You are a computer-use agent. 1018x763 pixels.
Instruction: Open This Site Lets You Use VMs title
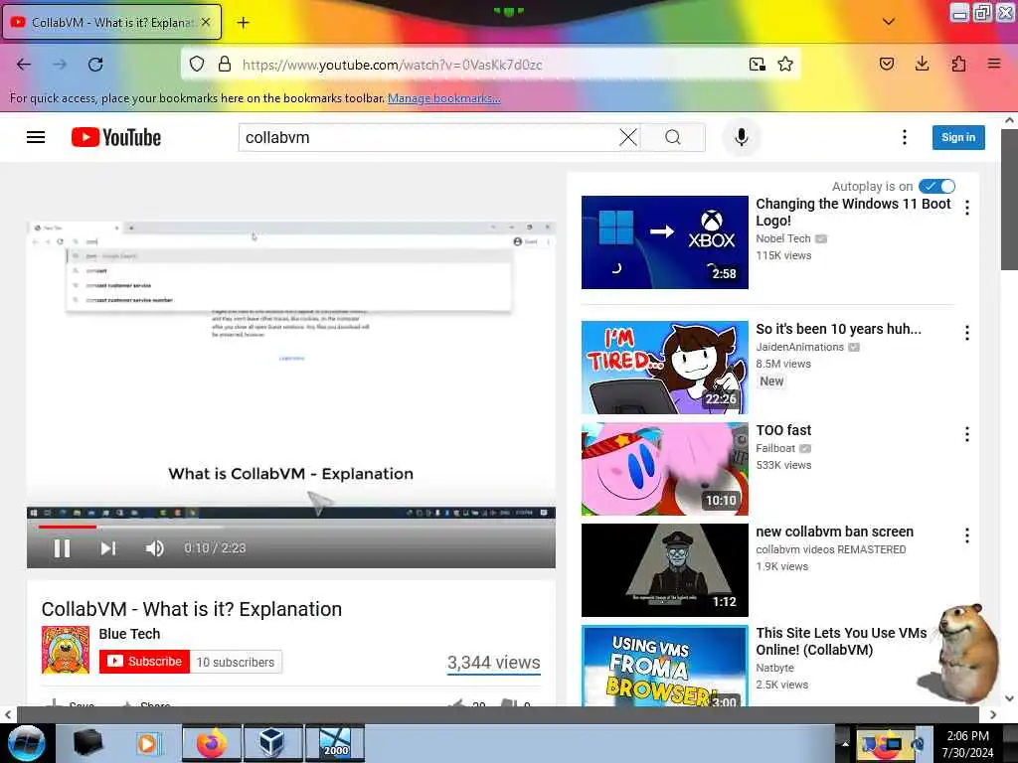tap(841, 641)
